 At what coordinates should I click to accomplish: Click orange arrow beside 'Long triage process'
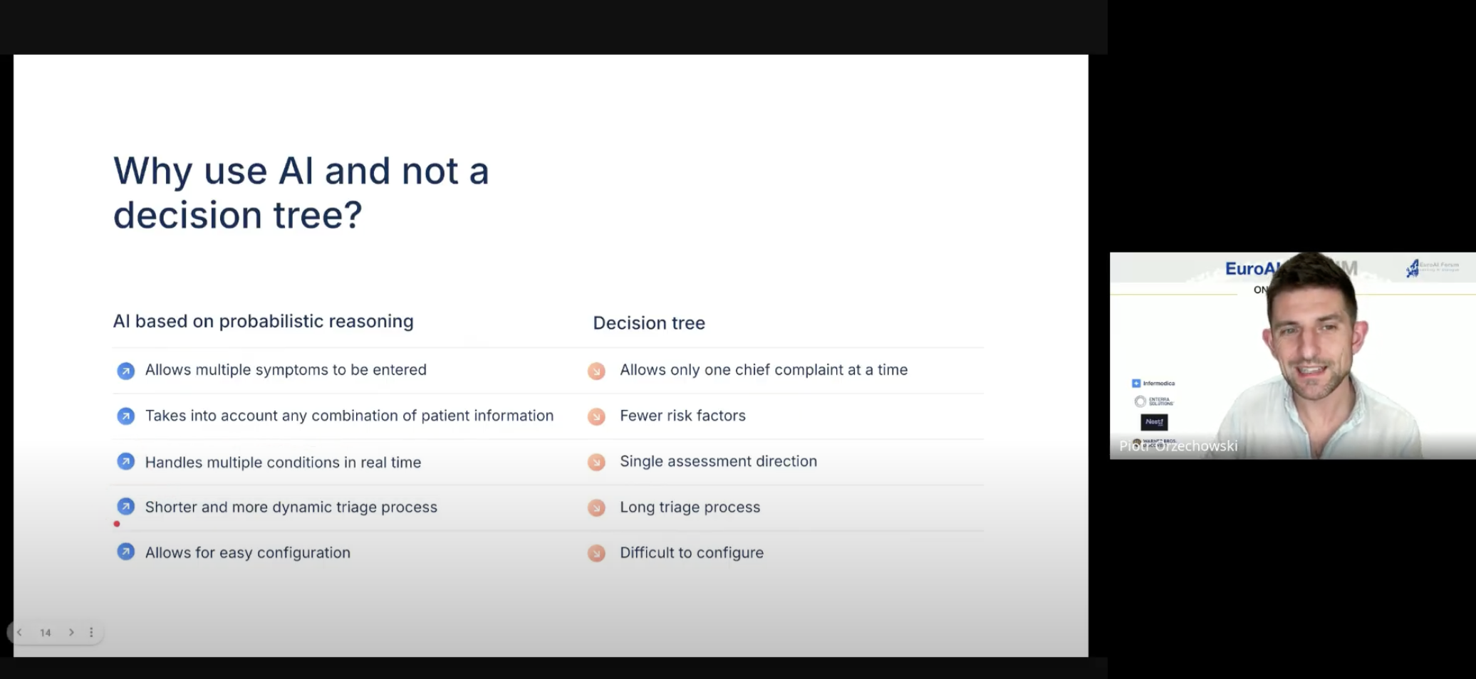[x=596, y=507]
